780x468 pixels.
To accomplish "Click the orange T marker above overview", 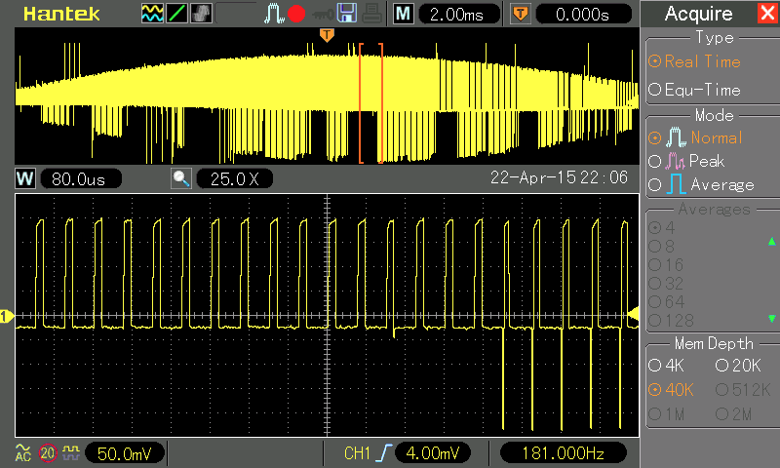I will 327,35.
